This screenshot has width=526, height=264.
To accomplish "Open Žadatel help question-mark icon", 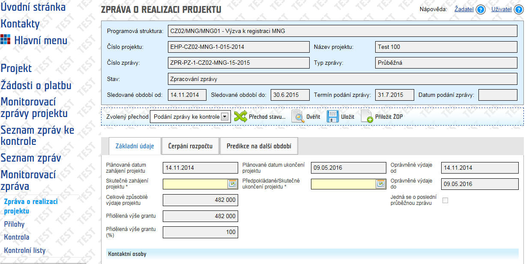I will pos(481,9).
